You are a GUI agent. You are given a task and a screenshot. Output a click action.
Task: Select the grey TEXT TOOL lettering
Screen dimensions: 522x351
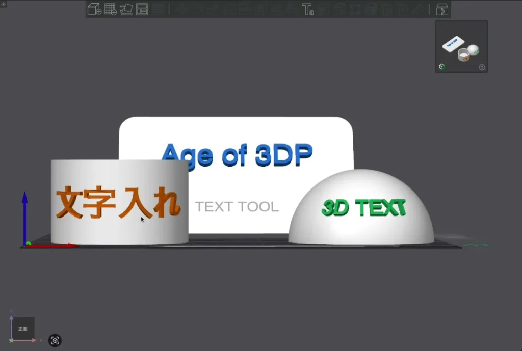(237, 207)
